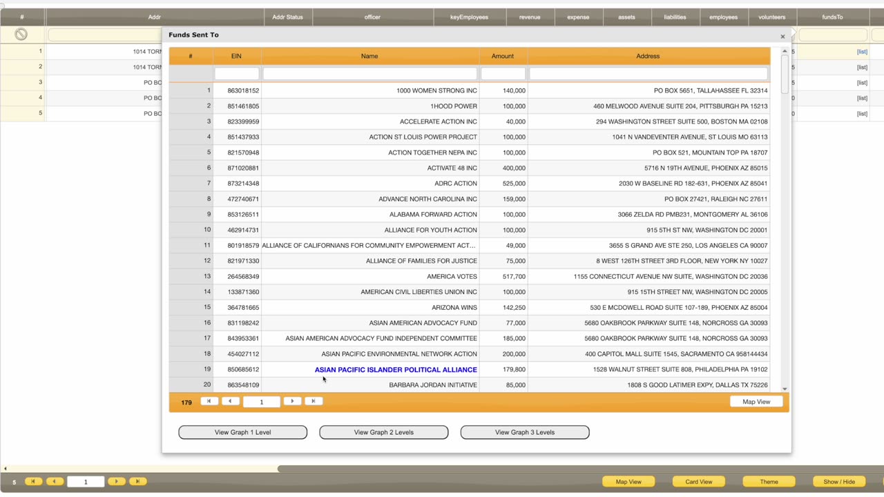The height and width of the screenshot is (497, 884).
Task: Focus the EIN filter field
Action: click(237, 74)
